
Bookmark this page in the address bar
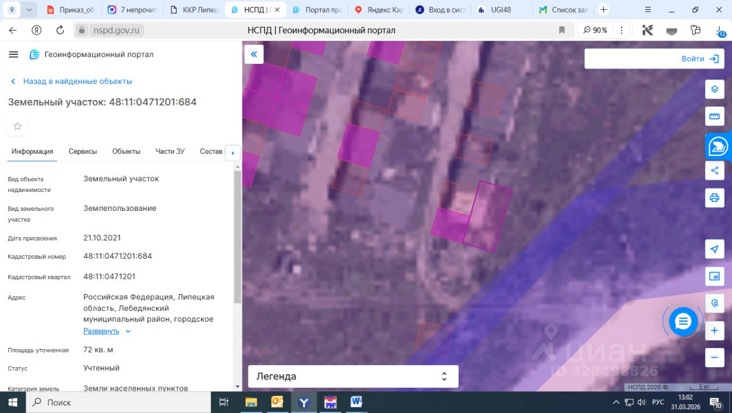click(562, 30)
